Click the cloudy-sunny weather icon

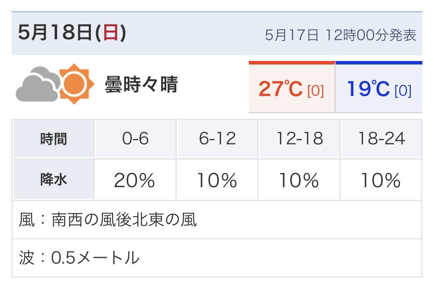click(x=55, y=84)
